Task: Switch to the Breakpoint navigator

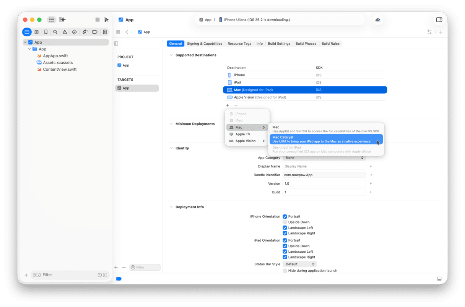Action: [95, 32]
